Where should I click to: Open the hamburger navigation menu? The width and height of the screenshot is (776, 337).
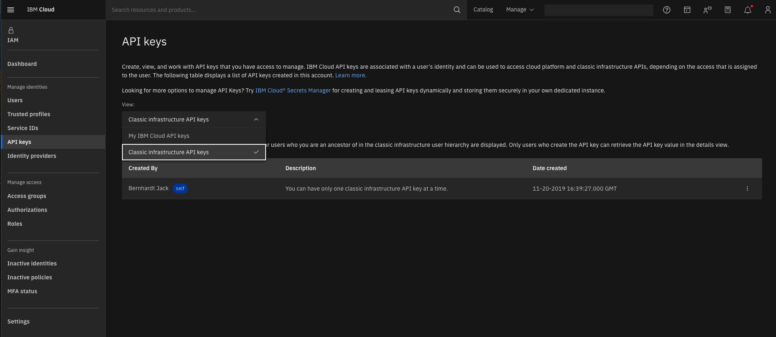coord(11,10)
